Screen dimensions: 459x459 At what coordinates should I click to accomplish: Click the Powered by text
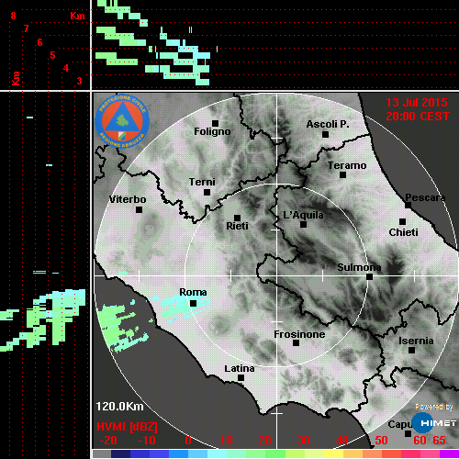coord(434,407)
